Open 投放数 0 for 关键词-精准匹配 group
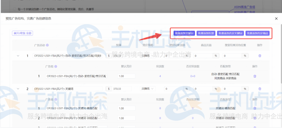282x128 pixels. click(x=160, y=108)
